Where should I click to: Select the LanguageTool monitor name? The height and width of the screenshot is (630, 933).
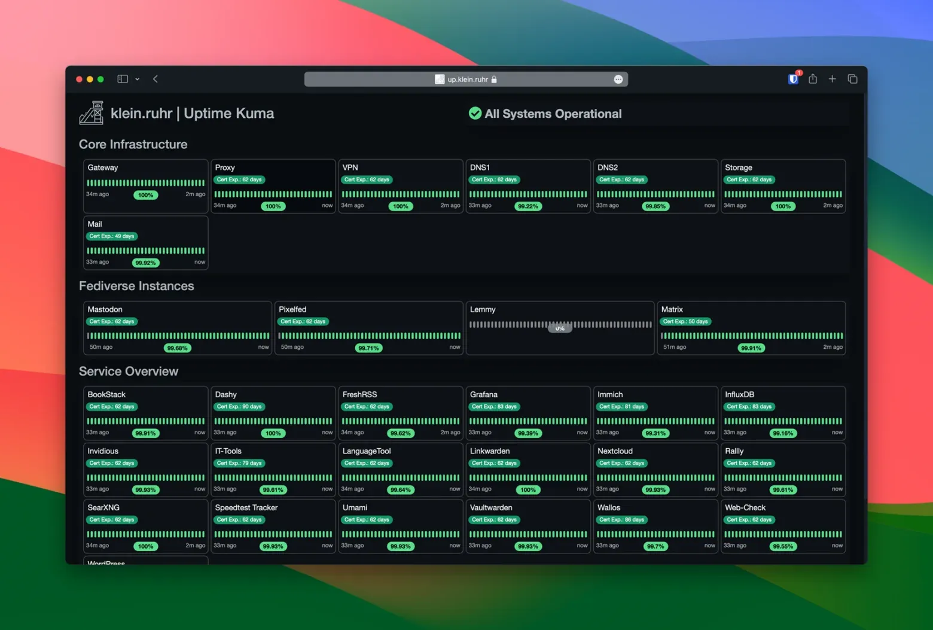[367, 451]
